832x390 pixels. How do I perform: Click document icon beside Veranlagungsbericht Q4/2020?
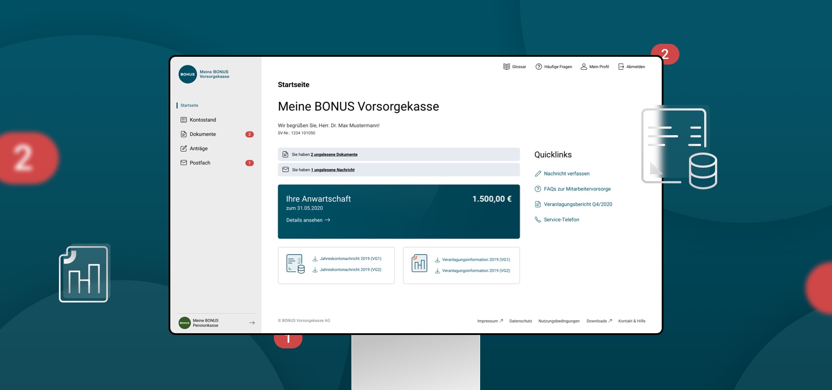[x=538, y=204]
